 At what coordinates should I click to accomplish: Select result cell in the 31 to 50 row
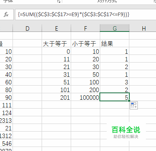(115, 74)
